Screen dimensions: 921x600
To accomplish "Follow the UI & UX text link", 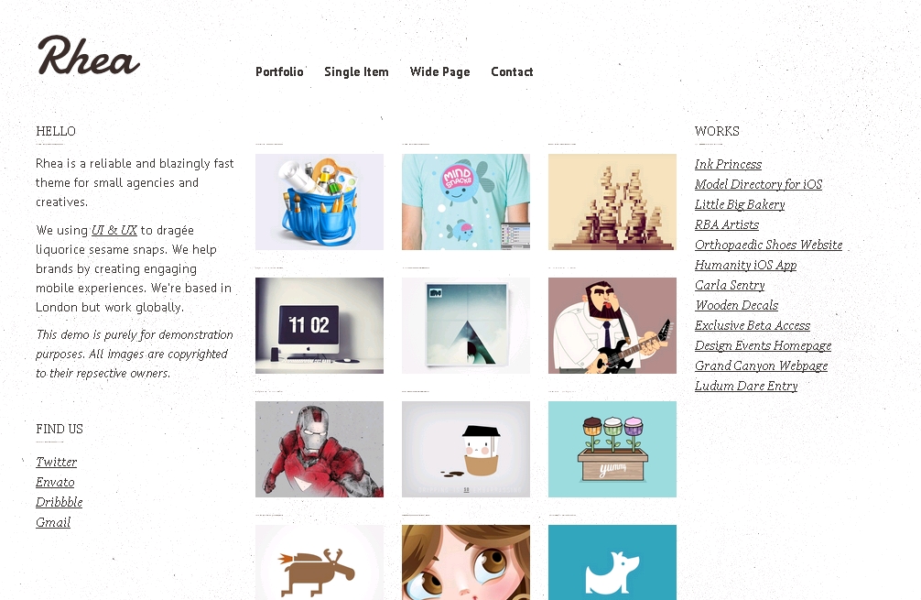I will [114, 230].
